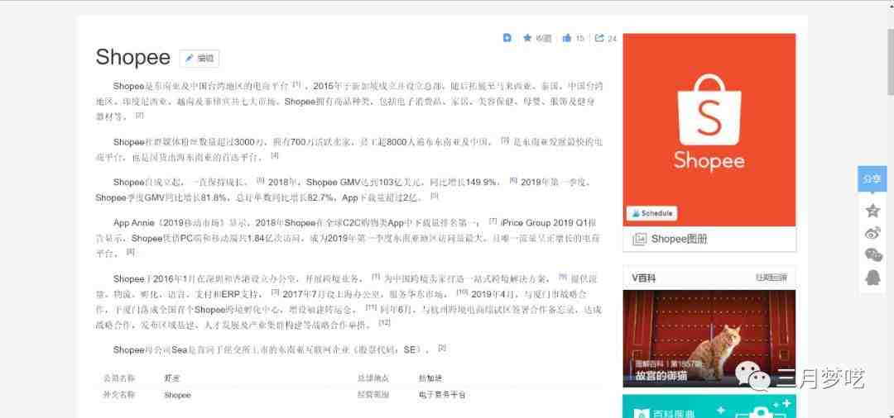Click the star favorite icon in the top bar
Screen dimensions: 894x418
[527, 37]
